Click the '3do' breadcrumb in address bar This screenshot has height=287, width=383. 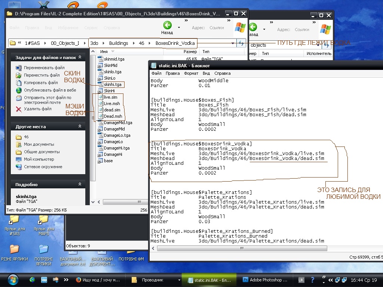point(94,43)
